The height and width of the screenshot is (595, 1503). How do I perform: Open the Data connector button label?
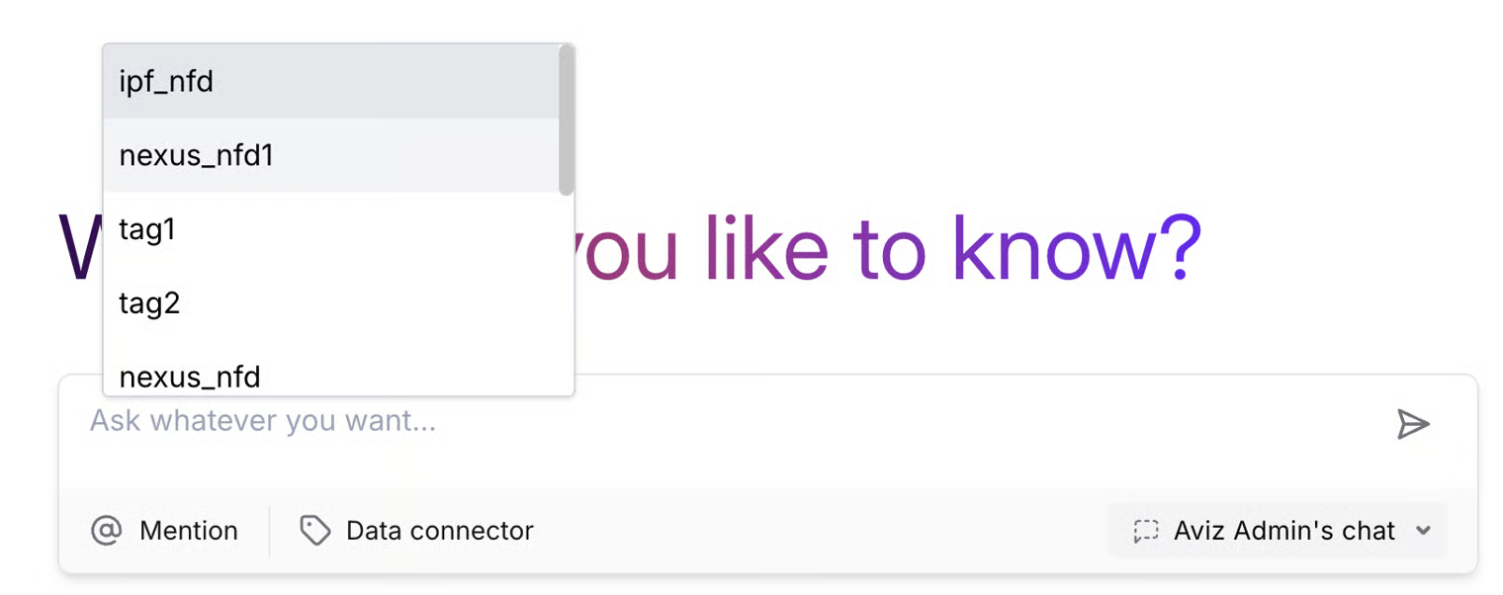click(439, 531)
